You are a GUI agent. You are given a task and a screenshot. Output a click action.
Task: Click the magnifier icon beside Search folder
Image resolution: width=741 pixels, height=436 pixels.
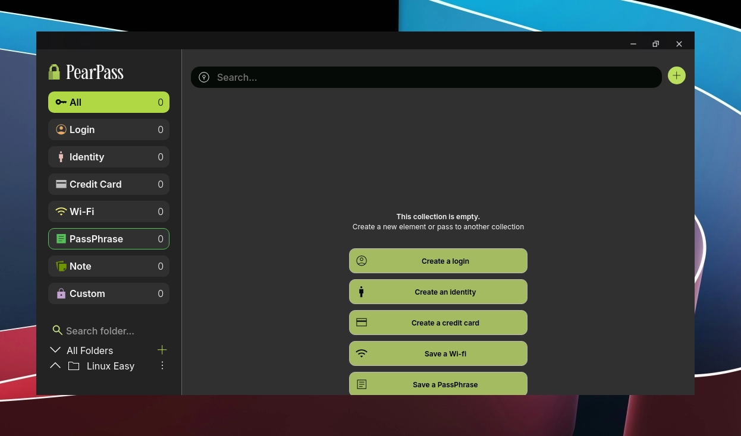tap(57, 330)
